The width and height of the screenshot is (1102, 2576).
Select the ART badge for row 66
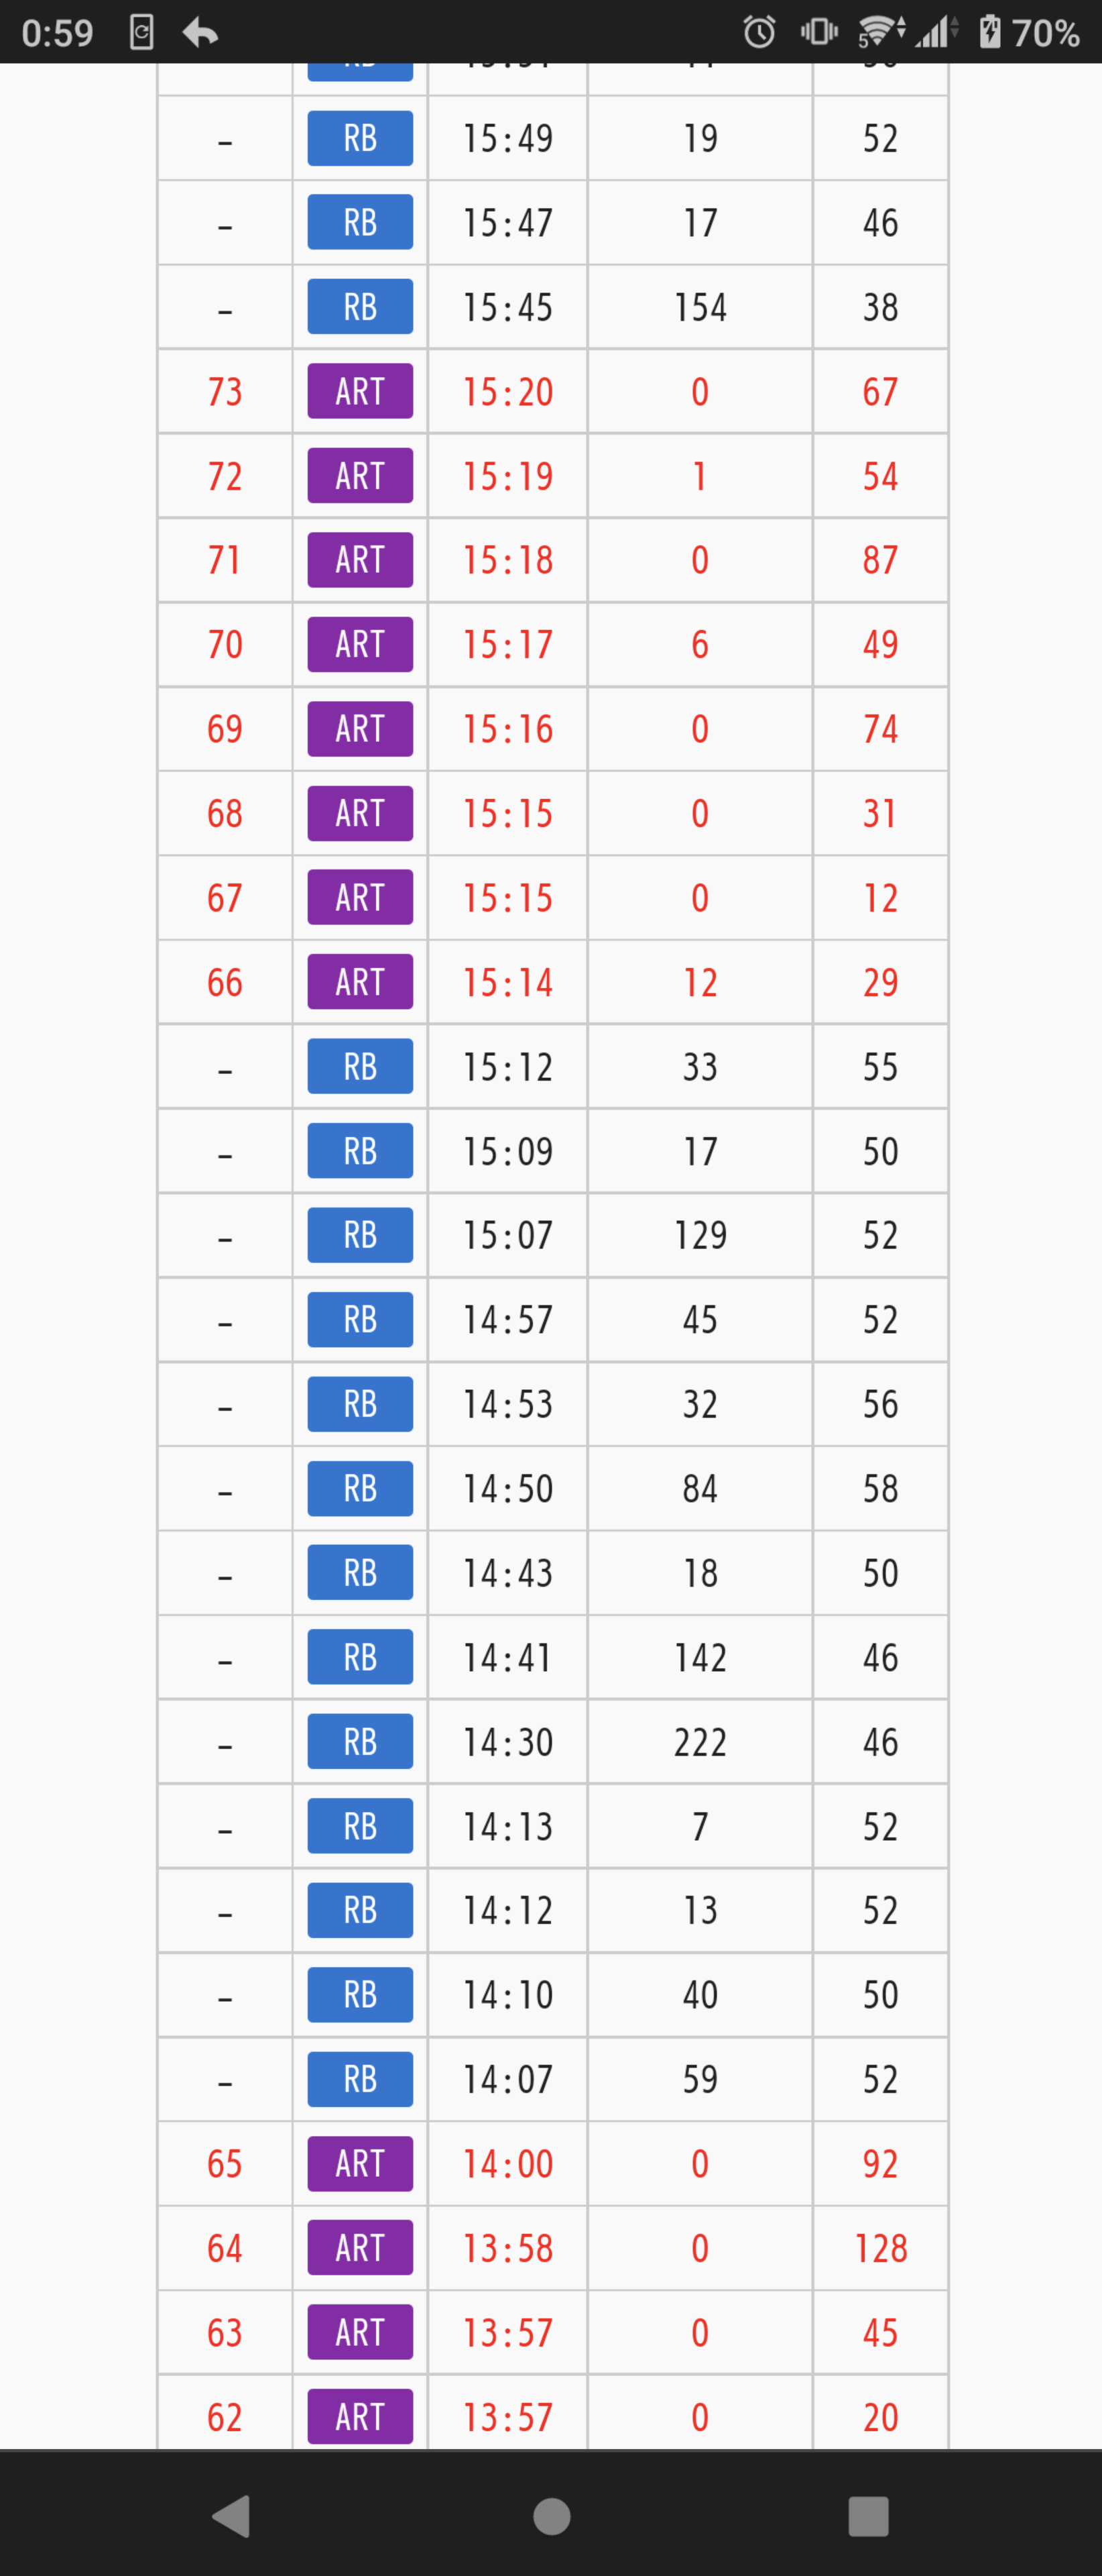tap(360, 981)
